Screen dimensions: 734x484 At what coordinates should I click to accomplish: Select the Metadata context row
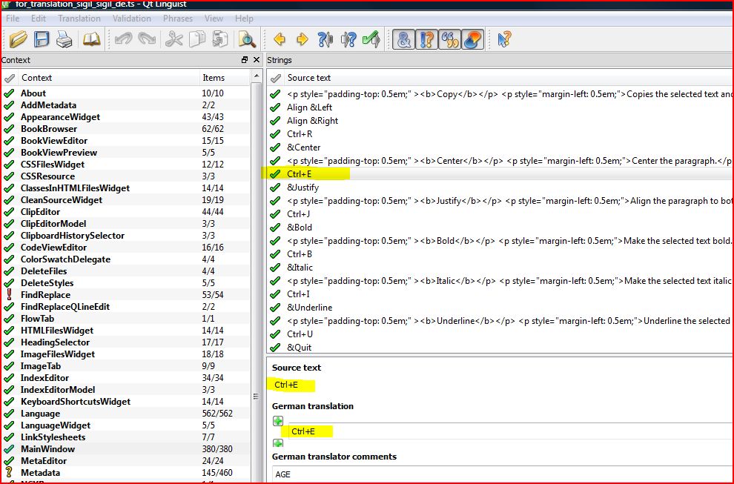click(126, 473)
